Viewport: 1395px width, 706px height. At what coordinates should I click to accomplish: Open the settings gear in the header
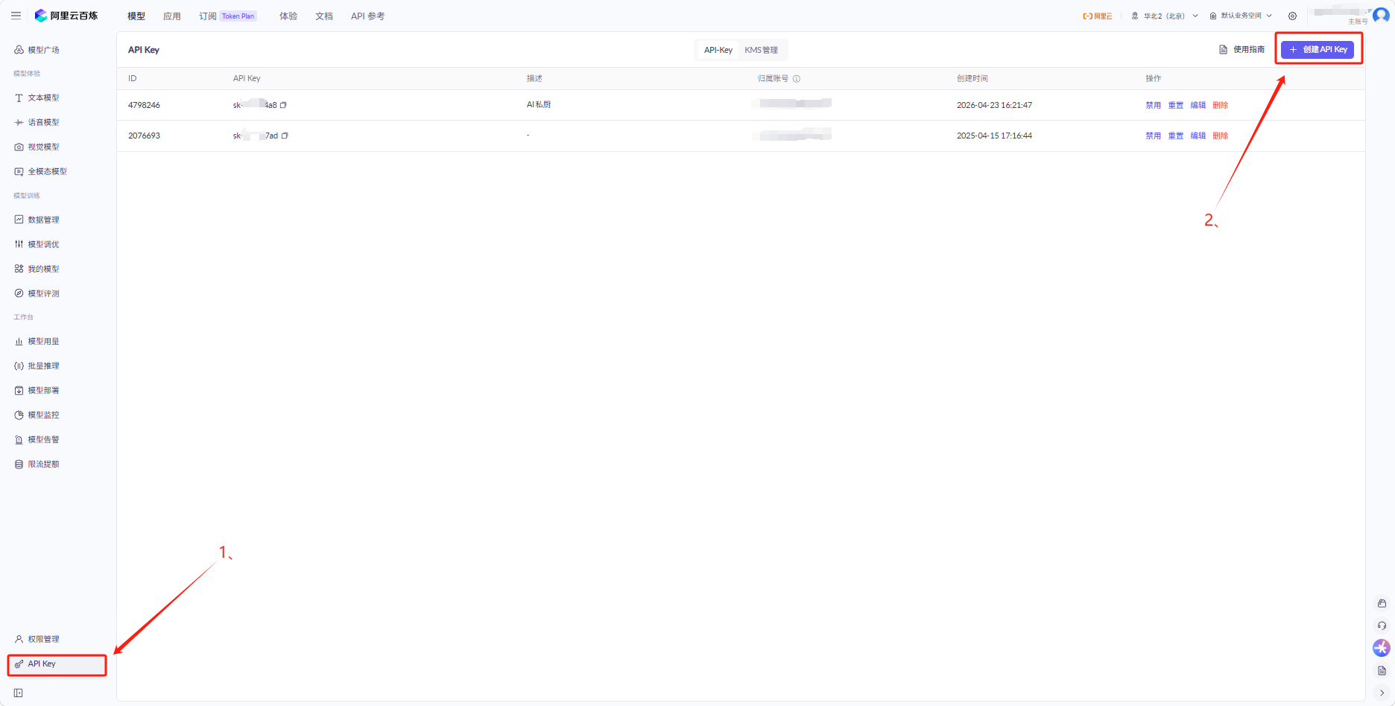(x=1292, y=16)
